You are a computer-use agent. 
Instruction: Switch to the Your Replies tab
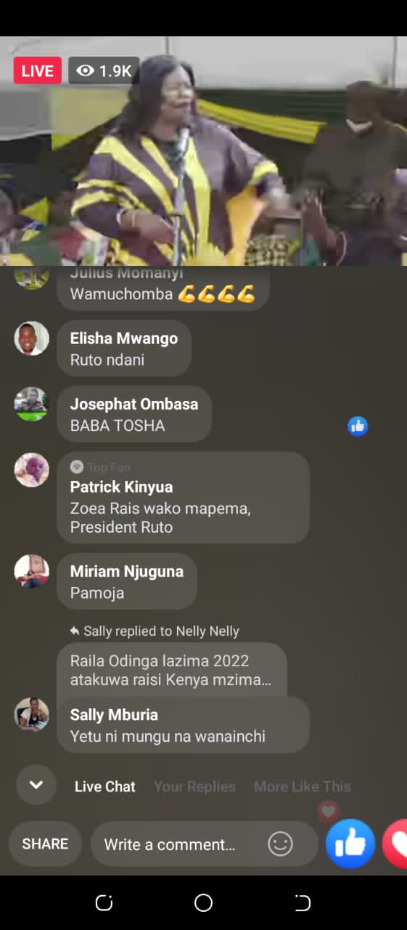pyautogui.click(x=194, y=786)
